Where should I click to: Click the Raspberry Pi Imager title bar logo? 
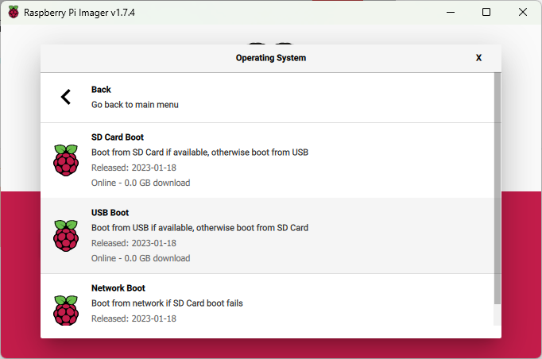pyautogui.click(x=14, y=12)
